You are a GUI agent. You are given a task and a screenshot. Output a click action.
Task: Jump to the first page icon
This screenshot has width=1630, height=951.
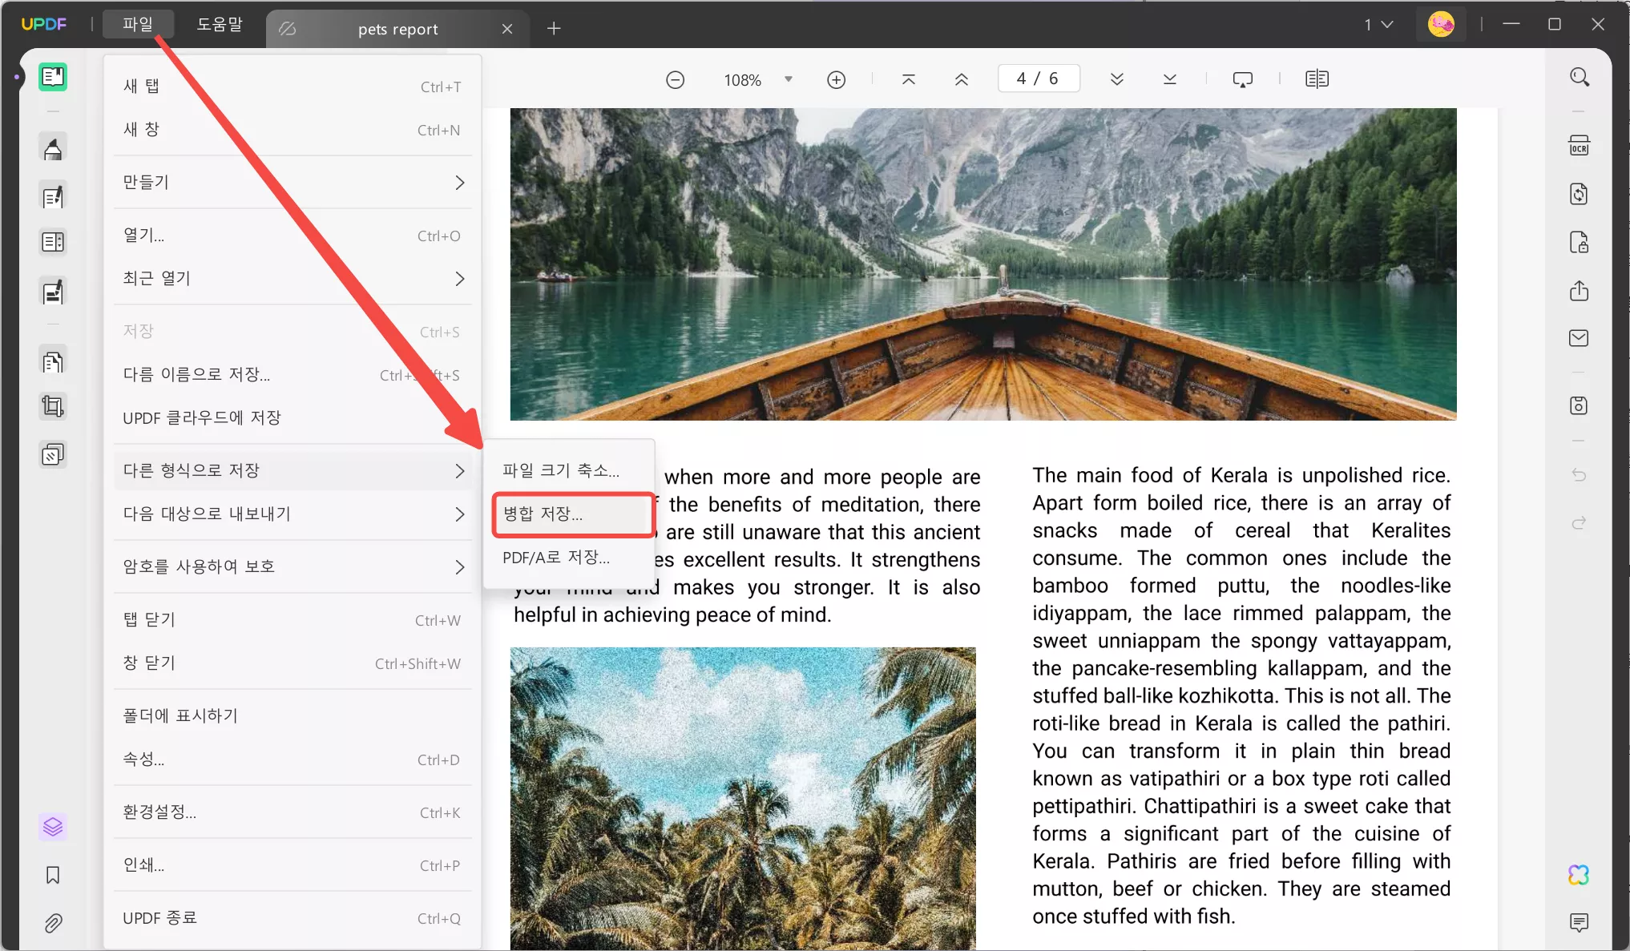[909, 79]
